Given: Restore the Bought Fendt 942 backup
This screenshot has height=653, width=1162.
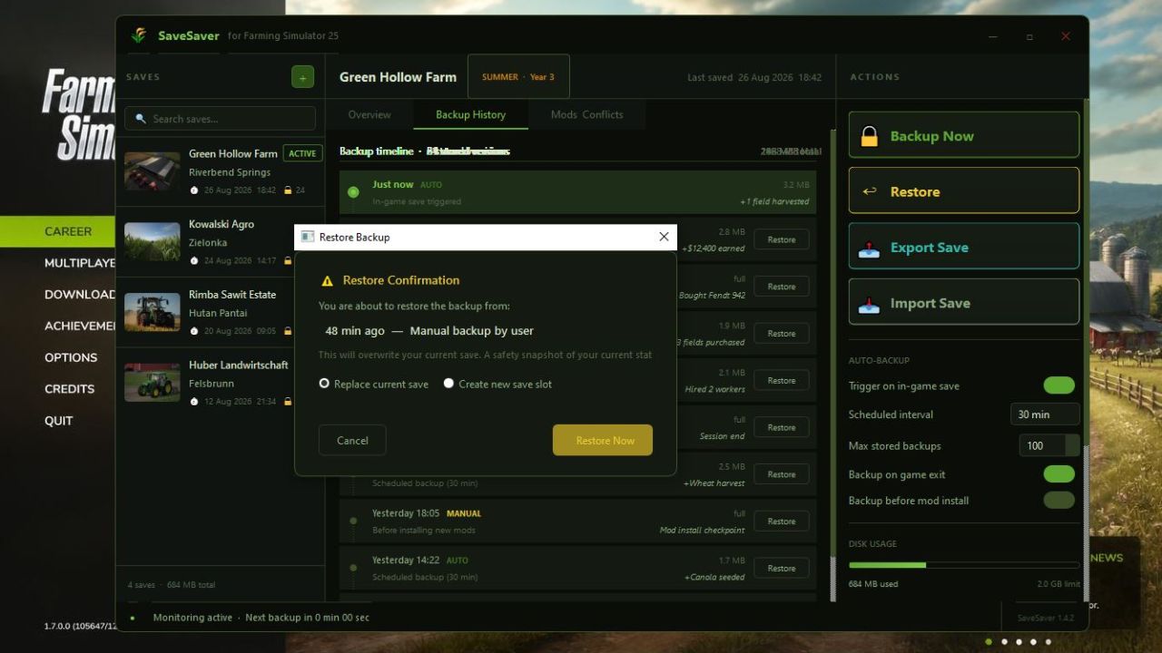Looking at the screenshot, I should click(x=782, y=287).
